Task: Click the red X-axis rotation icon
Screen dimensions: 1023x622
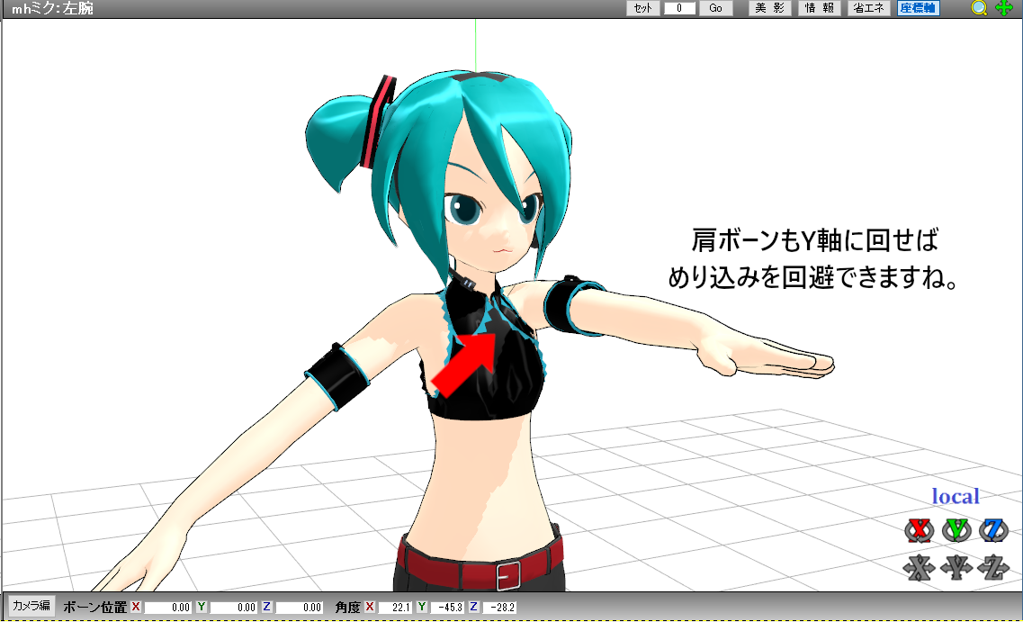Action: coord(920,530)
